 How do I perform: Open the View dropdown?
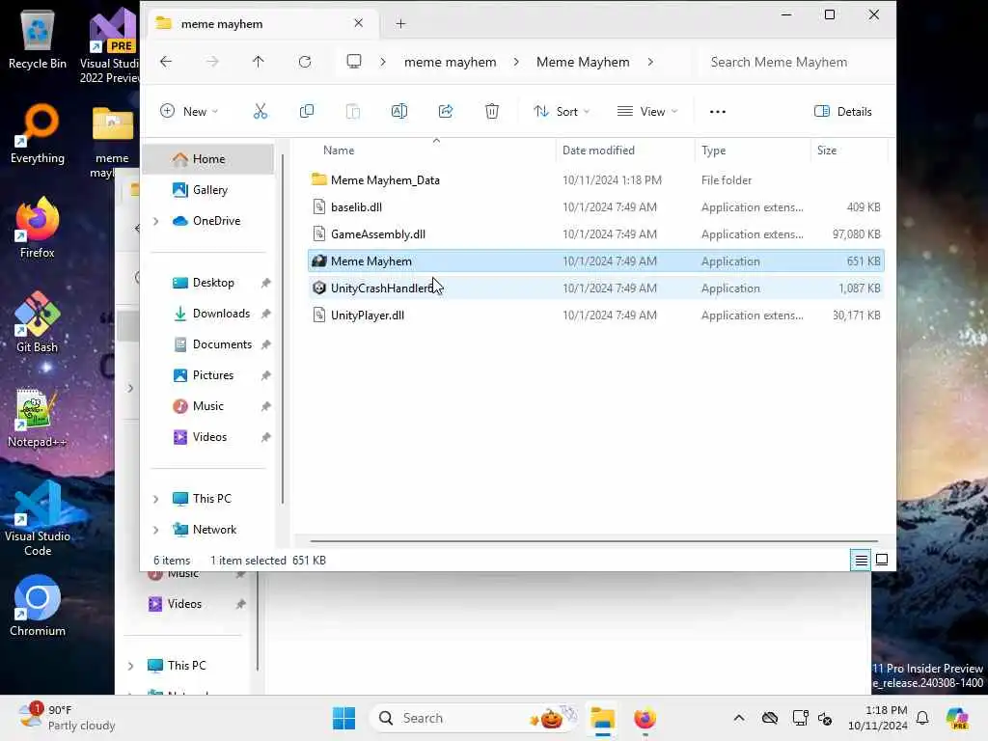pyautogui.click(x=647, y=112)
